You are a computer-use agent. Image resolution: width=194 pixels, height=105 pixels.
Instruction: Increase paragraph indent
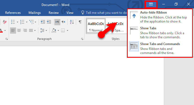49,22
